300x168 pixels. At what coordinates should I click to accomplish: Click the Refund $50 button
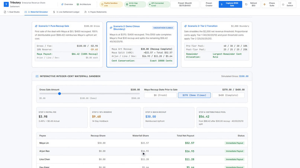(x=252, y=4)
